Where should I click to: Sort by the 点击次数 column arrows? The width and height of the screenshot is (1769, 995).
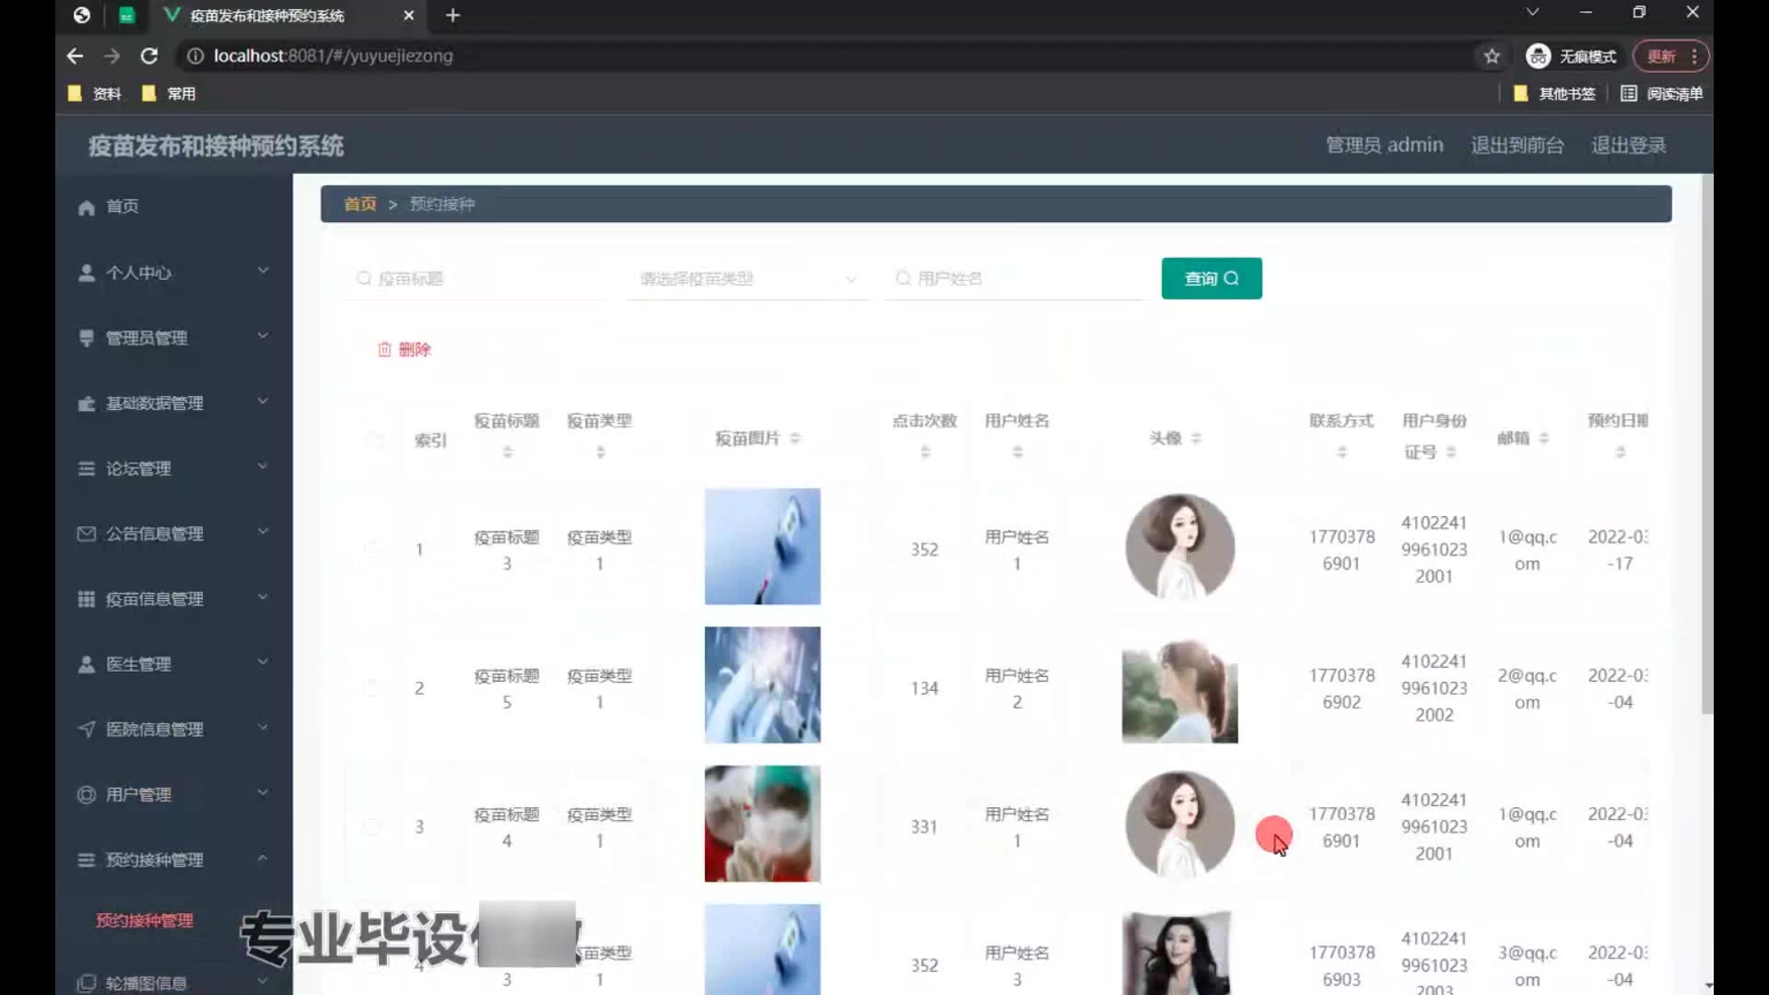coord(925,452)
